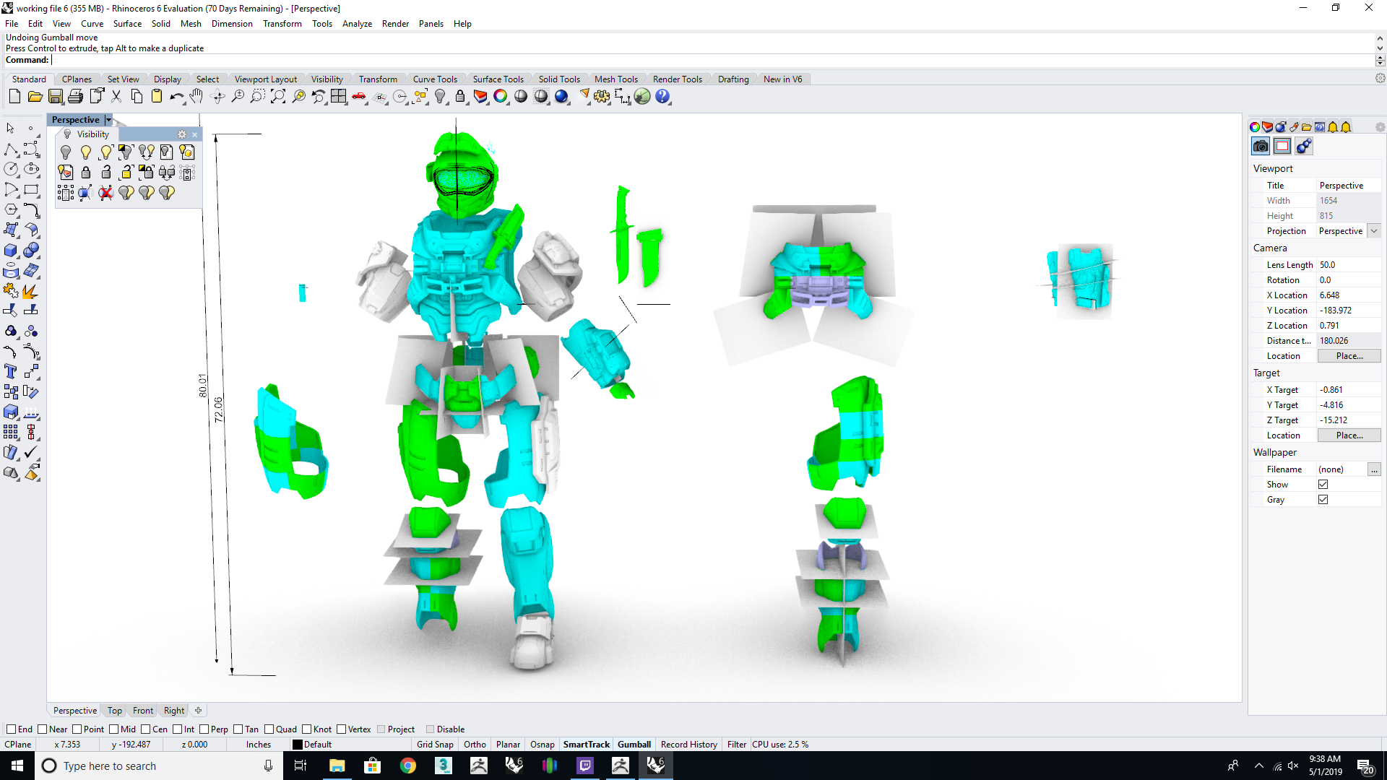1387x780 pixels.
Task: Click the Show Objects yellow lightbulb
Action: click(86, 152)
